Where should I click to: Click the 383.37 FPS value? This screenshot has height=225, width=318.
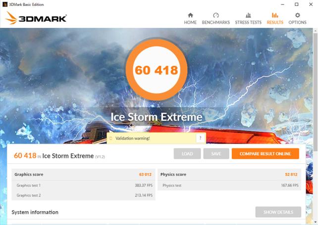[144, 185]
